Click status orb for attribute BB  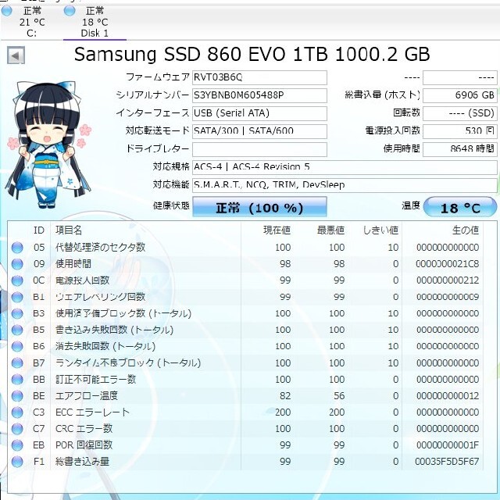[17, 379]
